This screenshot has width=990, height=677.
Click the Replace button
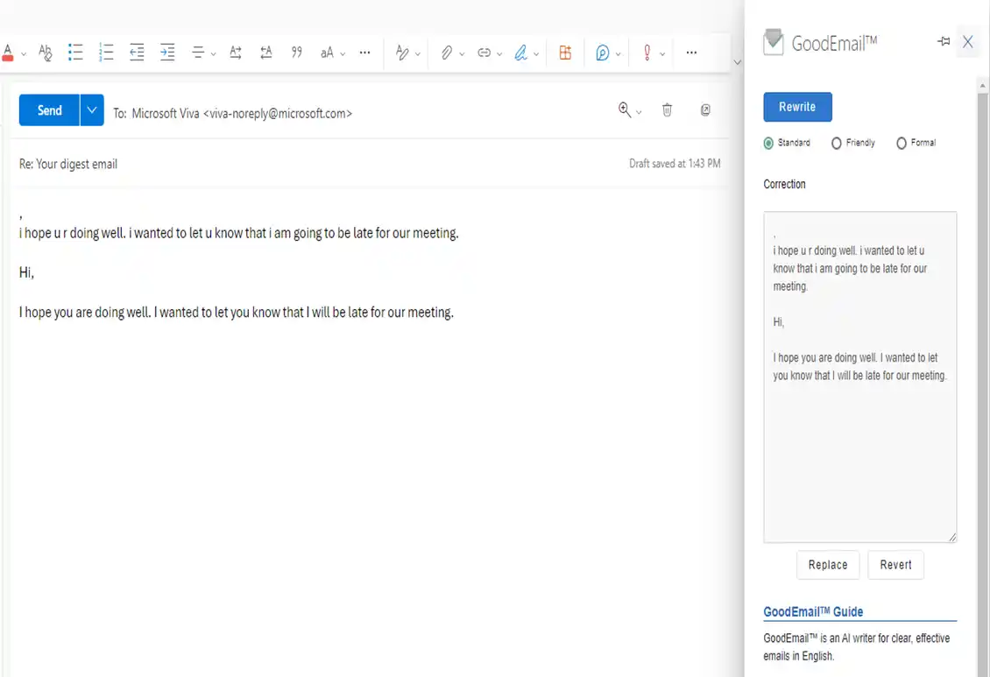pyautogui.click(x=828, y=565)
